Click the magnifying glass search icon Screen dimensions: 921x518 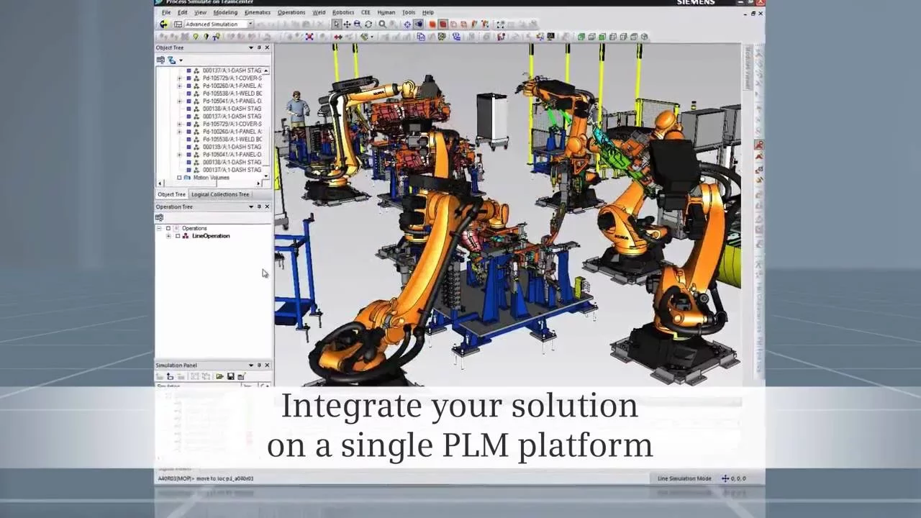[x=382, y=24]
